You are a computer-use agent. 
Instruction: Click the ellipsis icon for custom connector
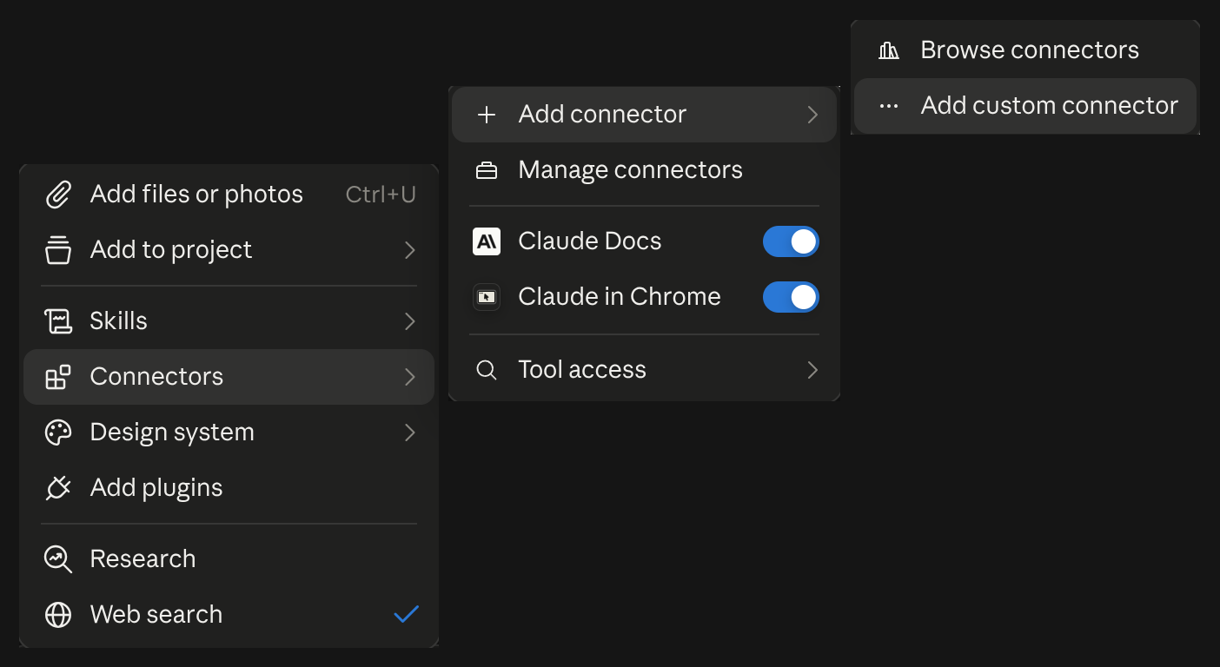(888, 106)
